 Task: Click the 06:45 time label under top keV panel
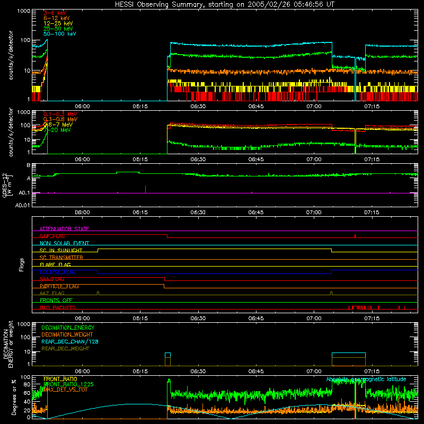pos(256,107)
